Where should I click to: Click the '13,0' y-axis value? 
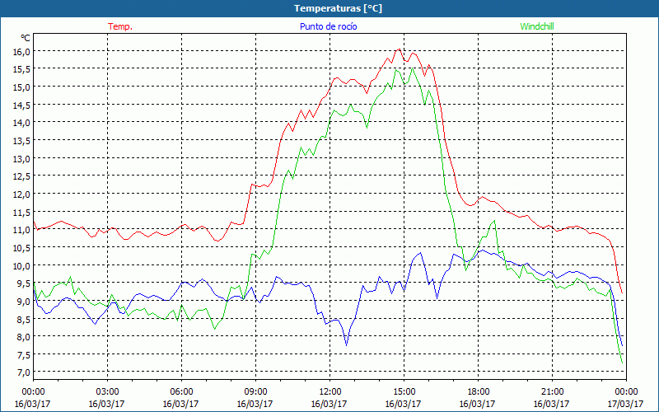[21, 159]
